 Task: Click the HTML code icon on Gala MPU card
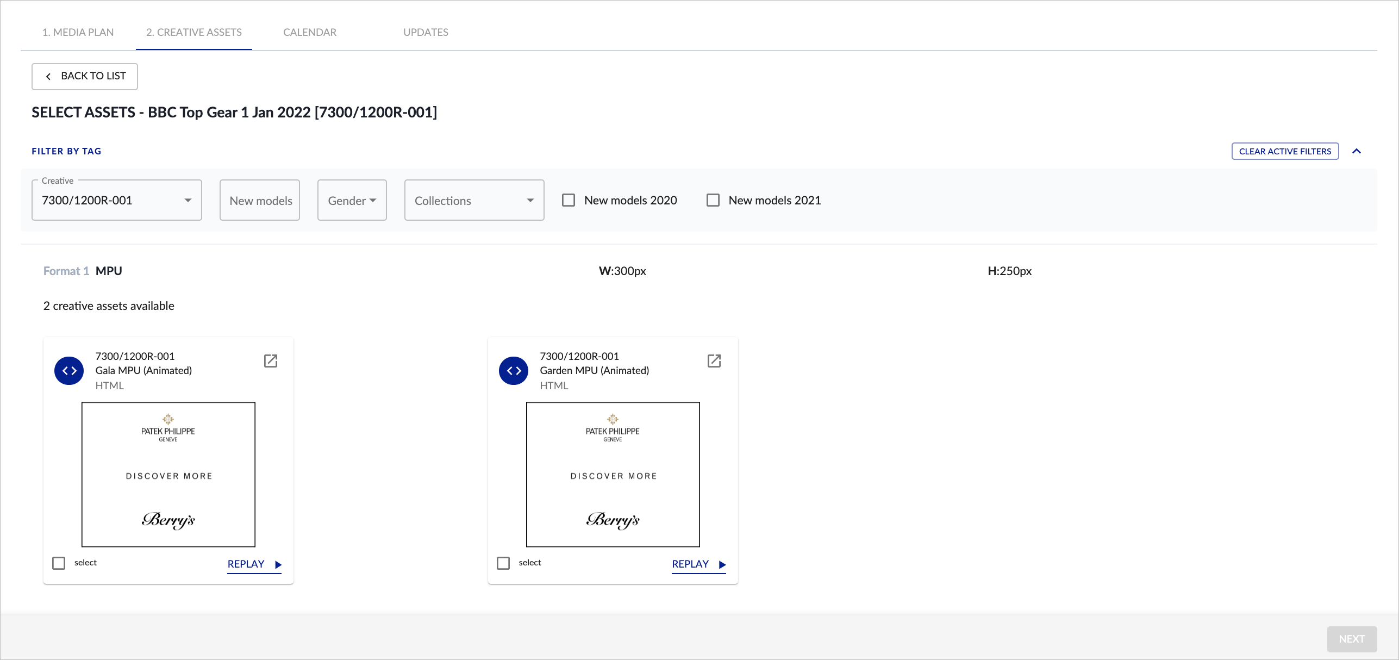(68, 370)
